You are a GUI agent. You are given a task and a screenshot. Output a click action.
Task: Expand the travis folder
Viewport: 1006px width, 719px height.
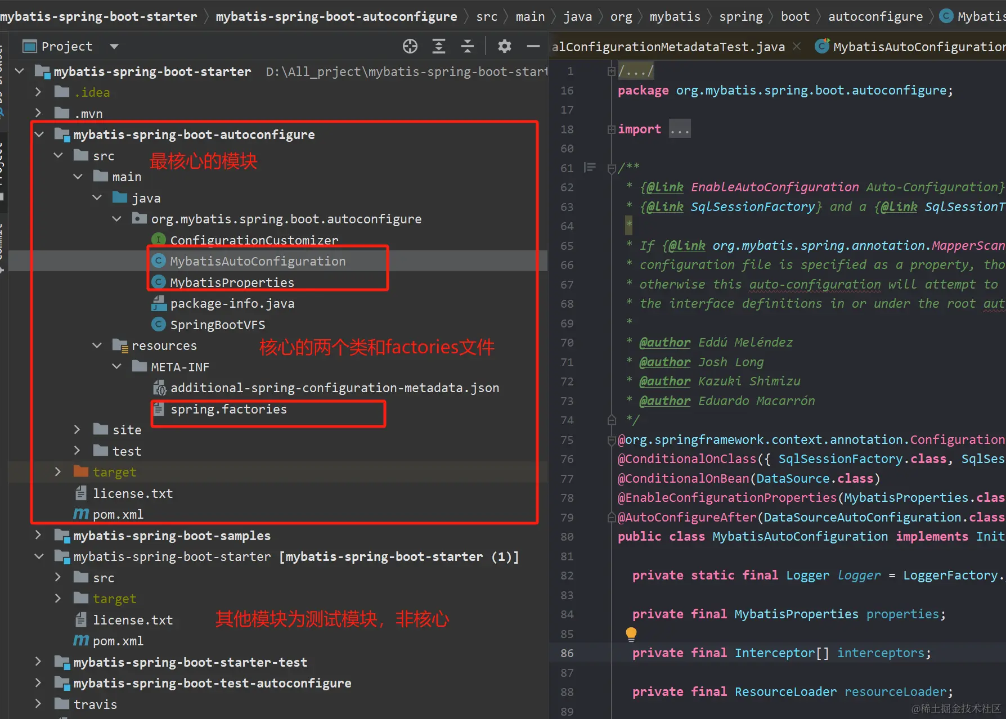38,704
